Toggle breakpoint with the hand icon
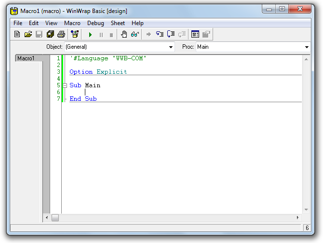This screenshot has width=323, height=243. coord(124,34)
